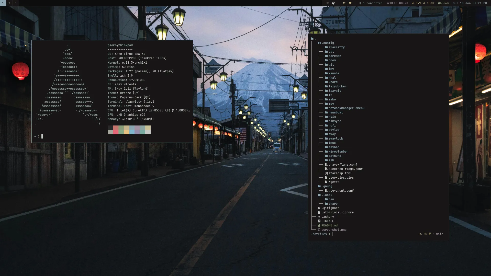Click the blinking cursor at the zsh prompt
The image size is (491, 276).
click(x=42, y=136)
